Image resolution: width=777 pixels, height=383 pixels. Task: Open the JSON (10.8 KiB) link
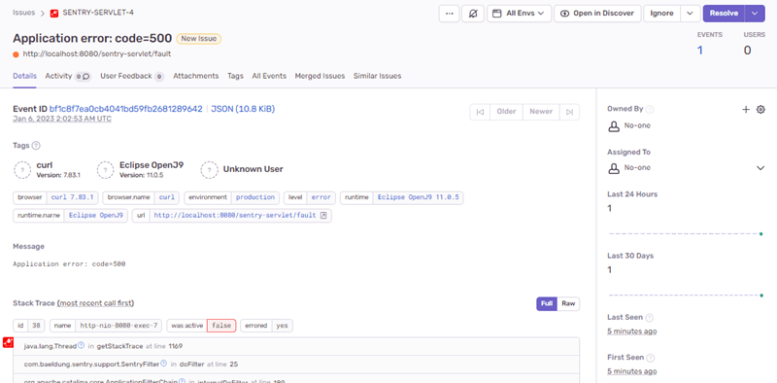pyautogui.click(x=243, y=109)
